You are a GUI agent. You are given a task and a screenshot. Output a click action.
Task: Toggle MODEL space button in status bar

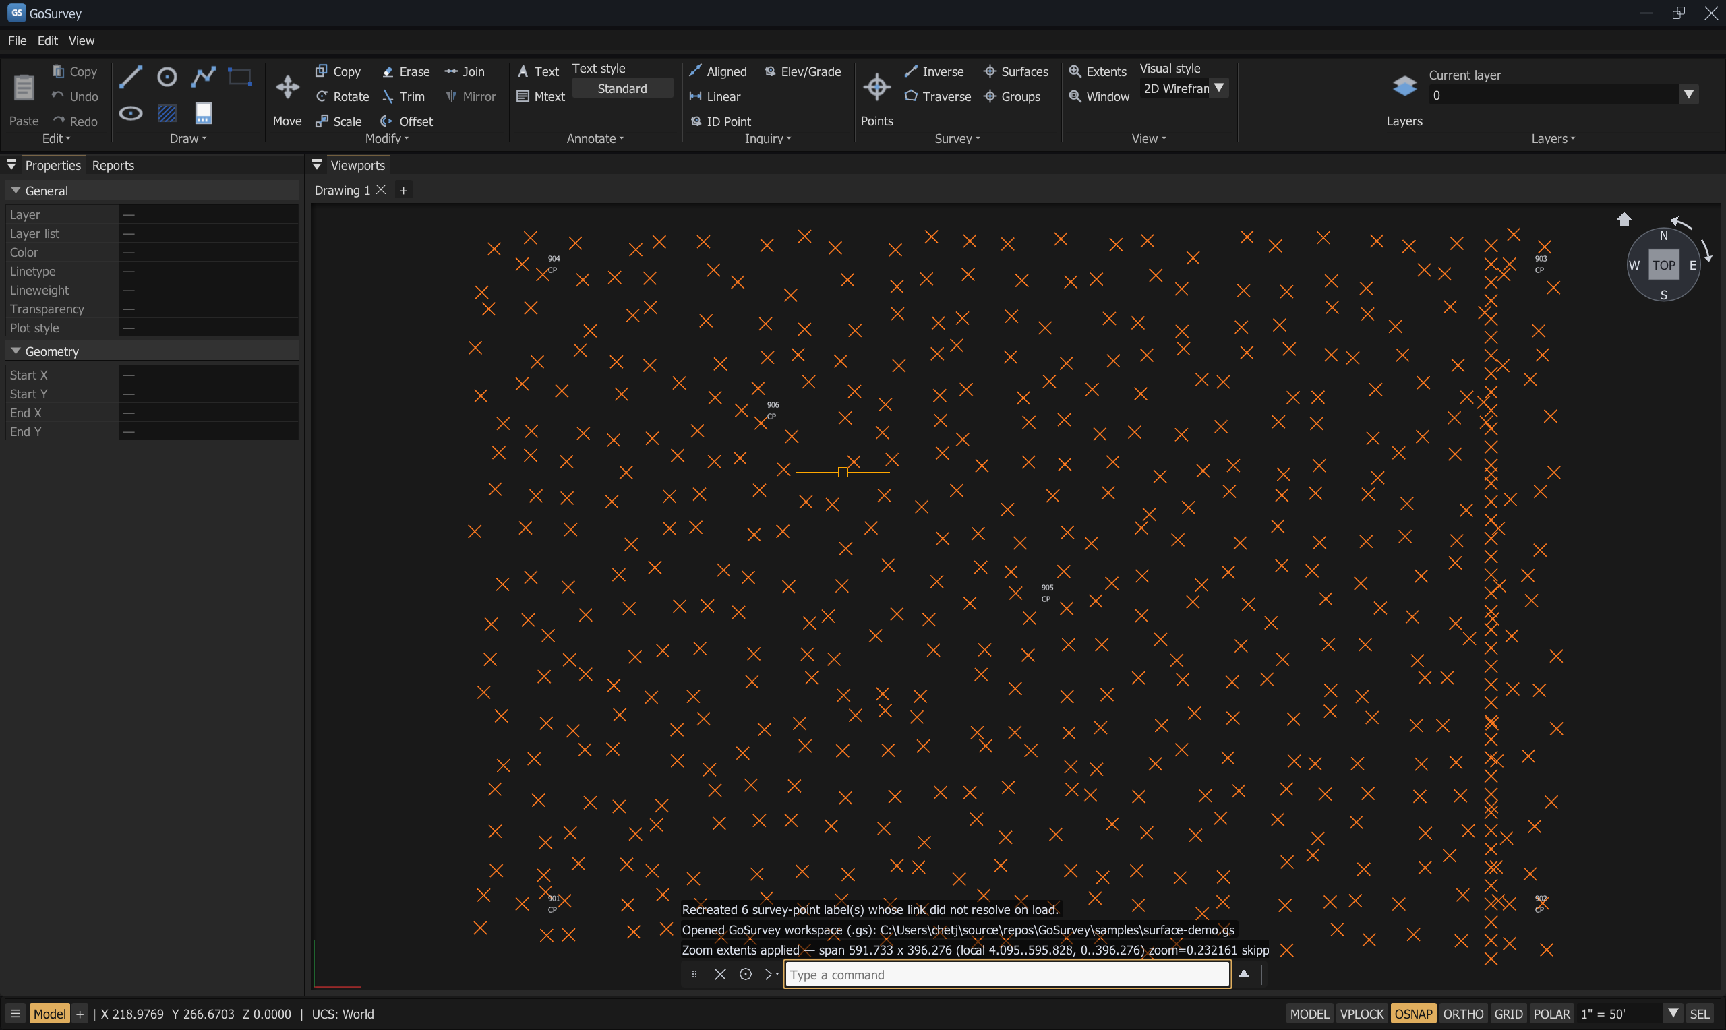click(1309, 1013)
